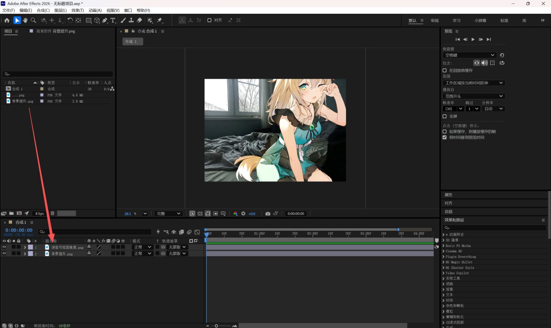Select the Puppet Pin tool
Image resolution: width=551 pixels, height=328 pixels.
pyautogui.click(x=160, y=20)
